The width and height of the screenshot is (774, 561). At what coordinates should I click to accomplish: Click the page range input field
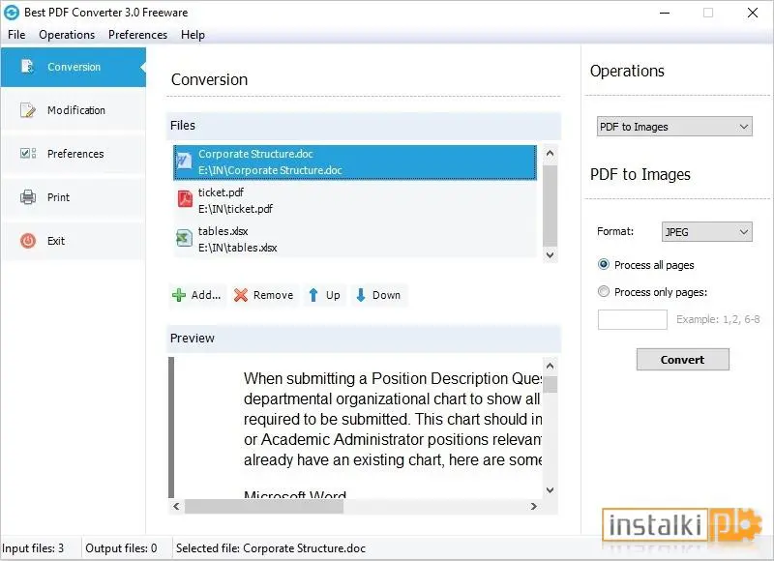point(633,319)
